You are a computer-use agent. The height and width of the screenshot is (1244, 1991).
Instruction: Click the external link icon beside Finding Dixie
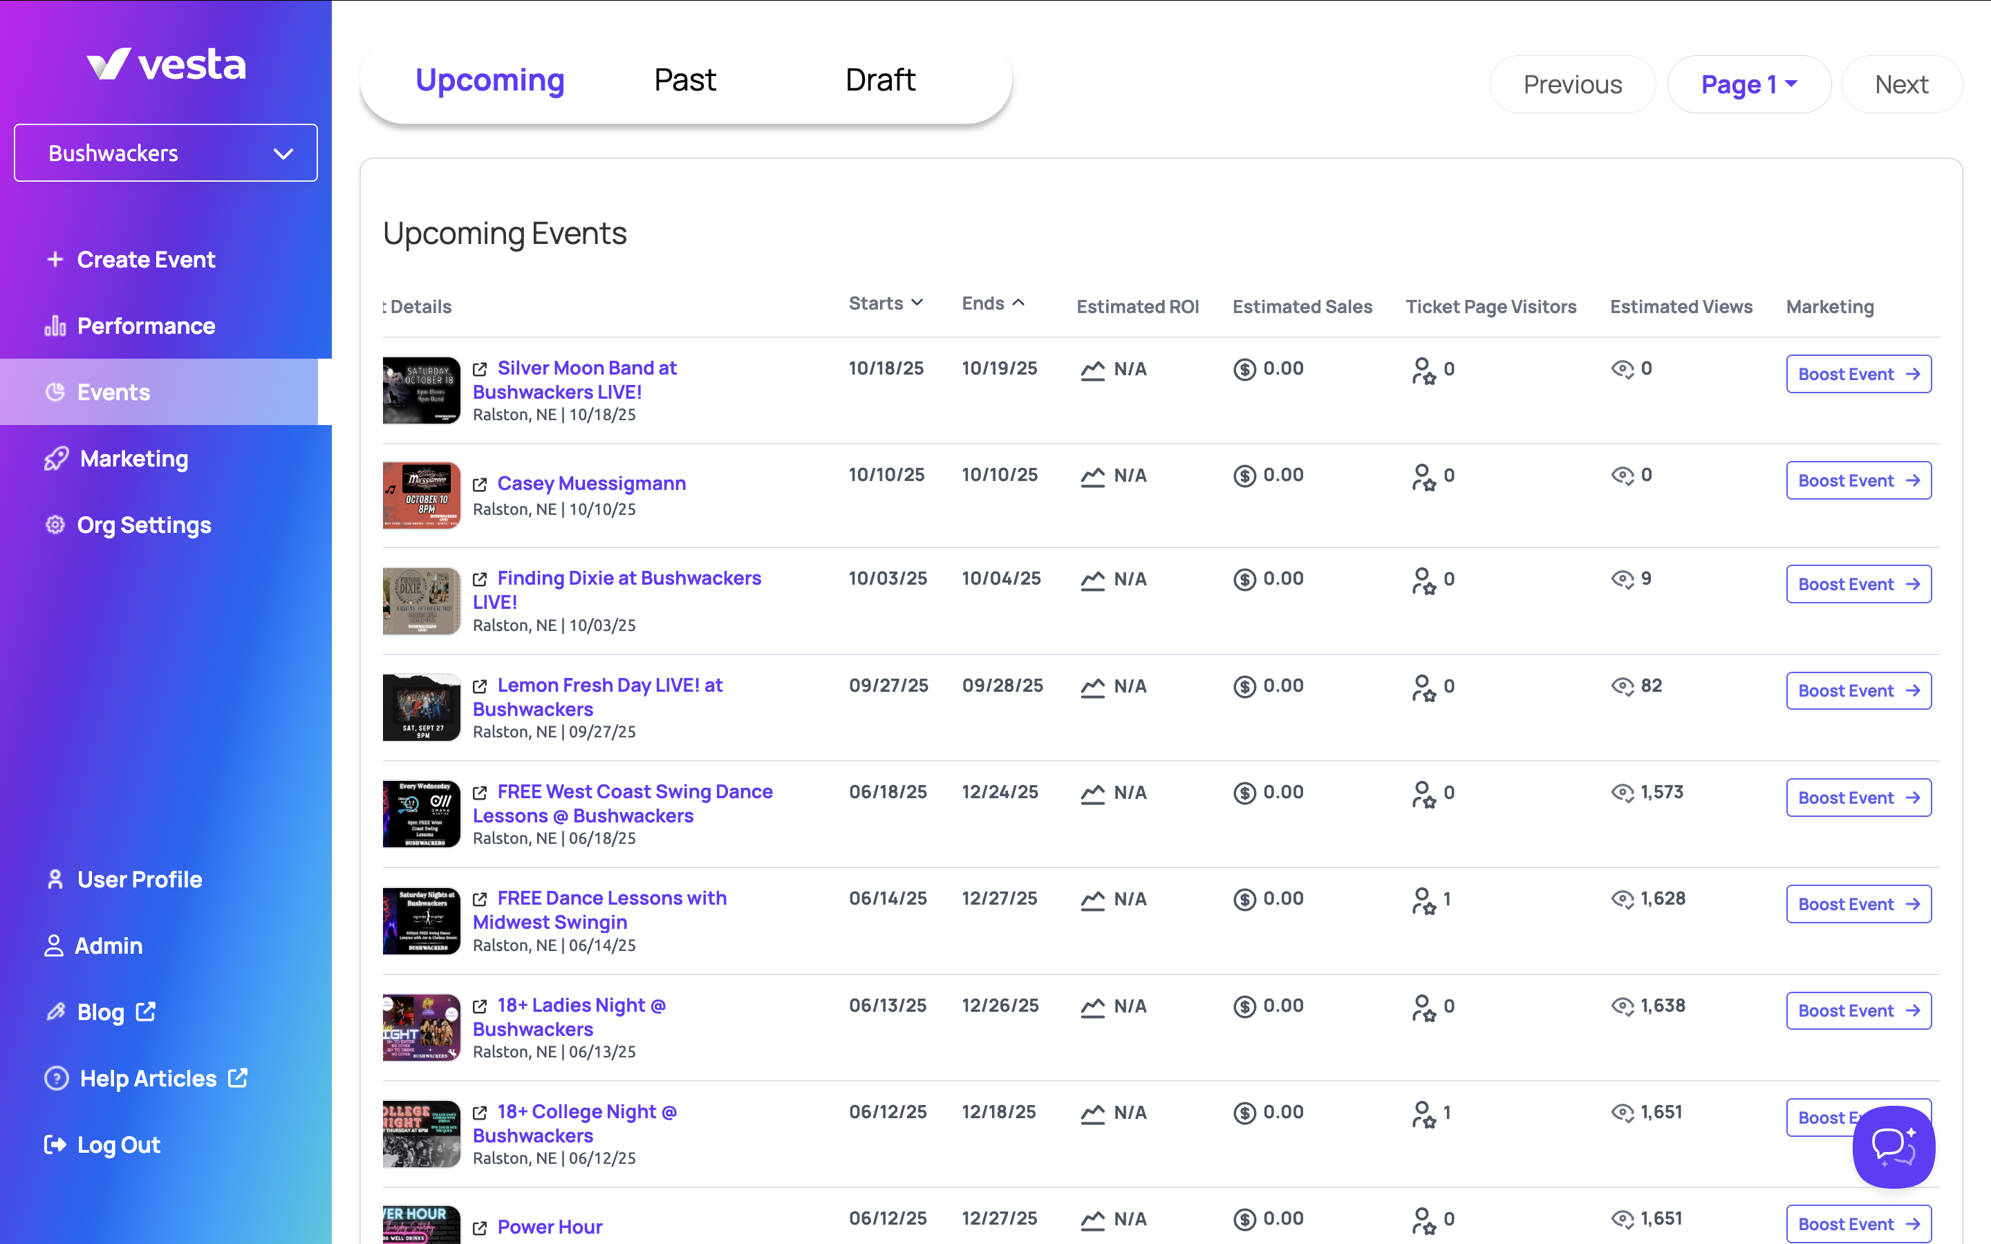[480, 579]
